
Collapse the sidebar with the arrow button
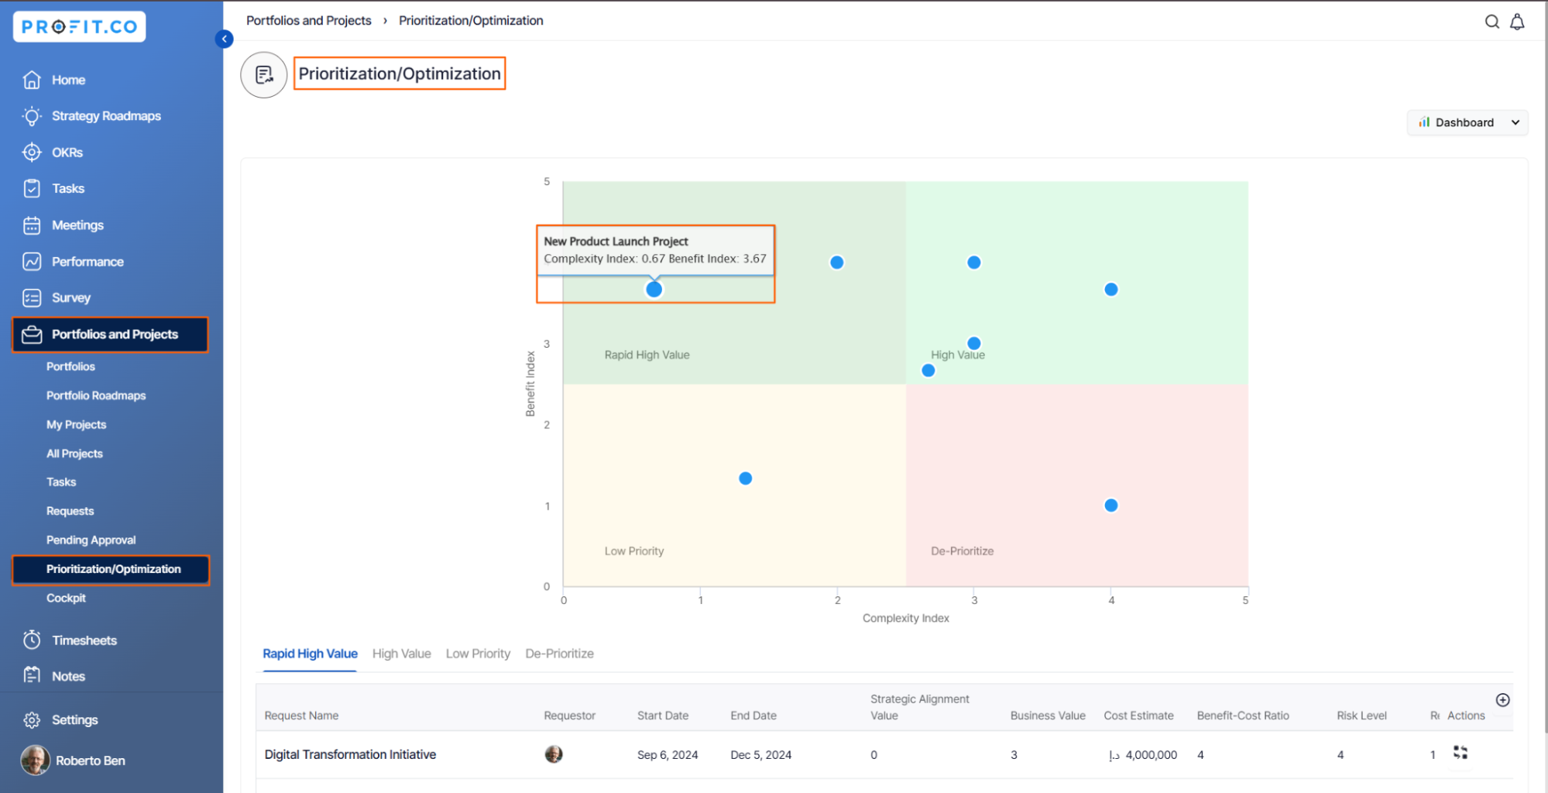[224, 39]
